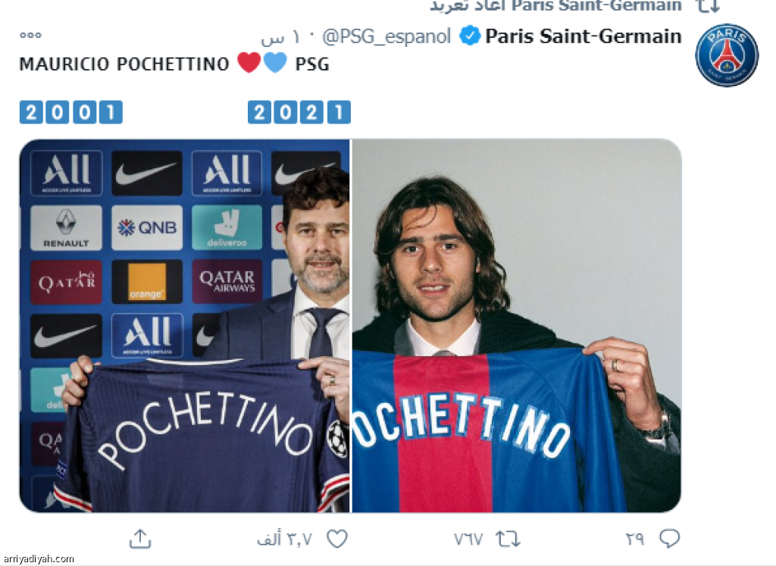The height and width of the screenshot is (566, 776).
Task: Click the retweet count of 767
Action: tap(468, 539)
